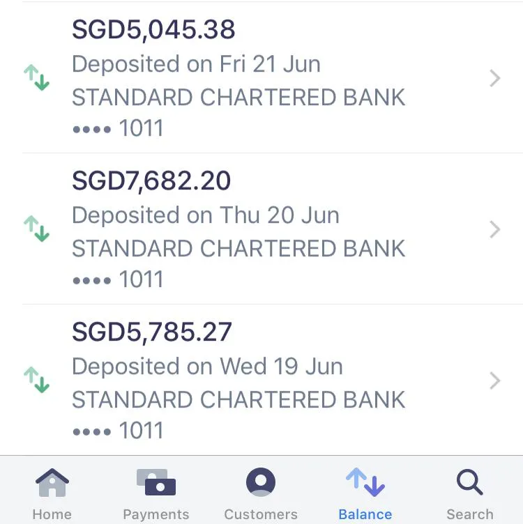Select the Customers profile icon
Screen dimensions: 523x524
click(x=261, y=482)
